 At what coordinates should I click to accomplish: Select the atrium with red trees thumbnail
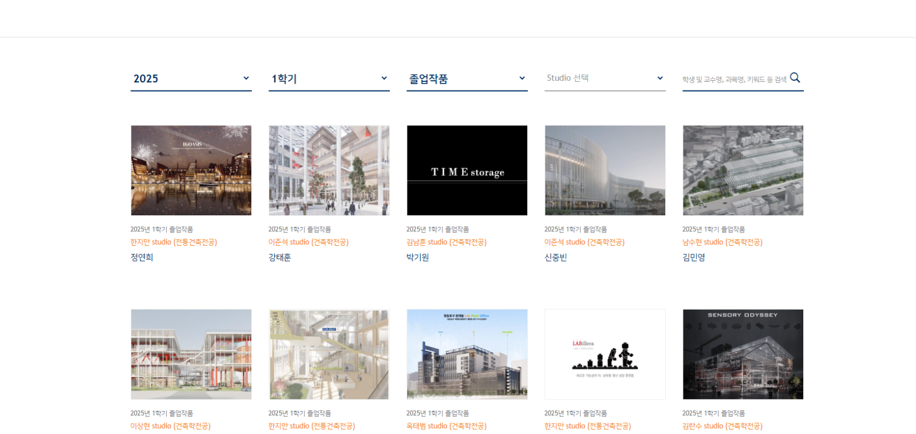[329, 171]
